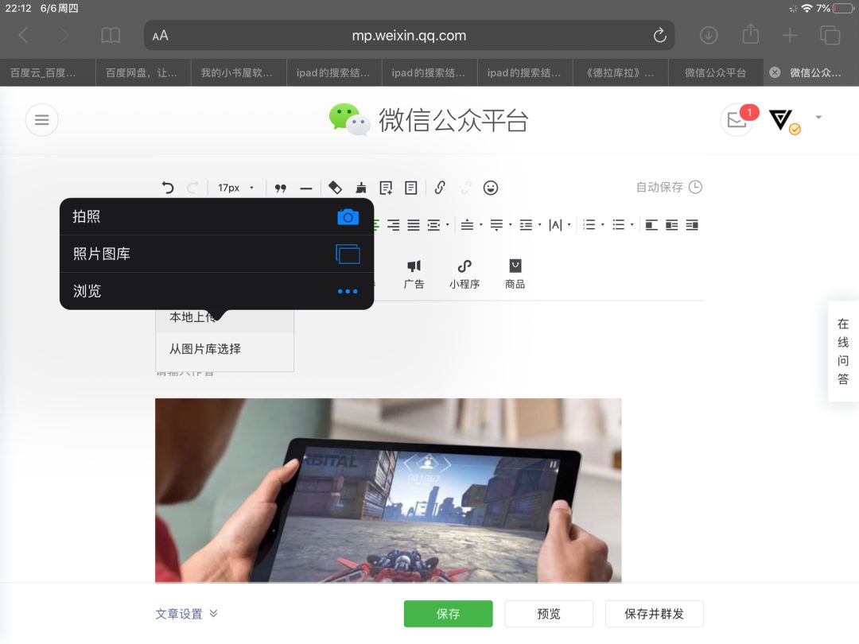Click the 预览 preview button
The width and height of the screenshot is (859, 644).
point(549,613)
